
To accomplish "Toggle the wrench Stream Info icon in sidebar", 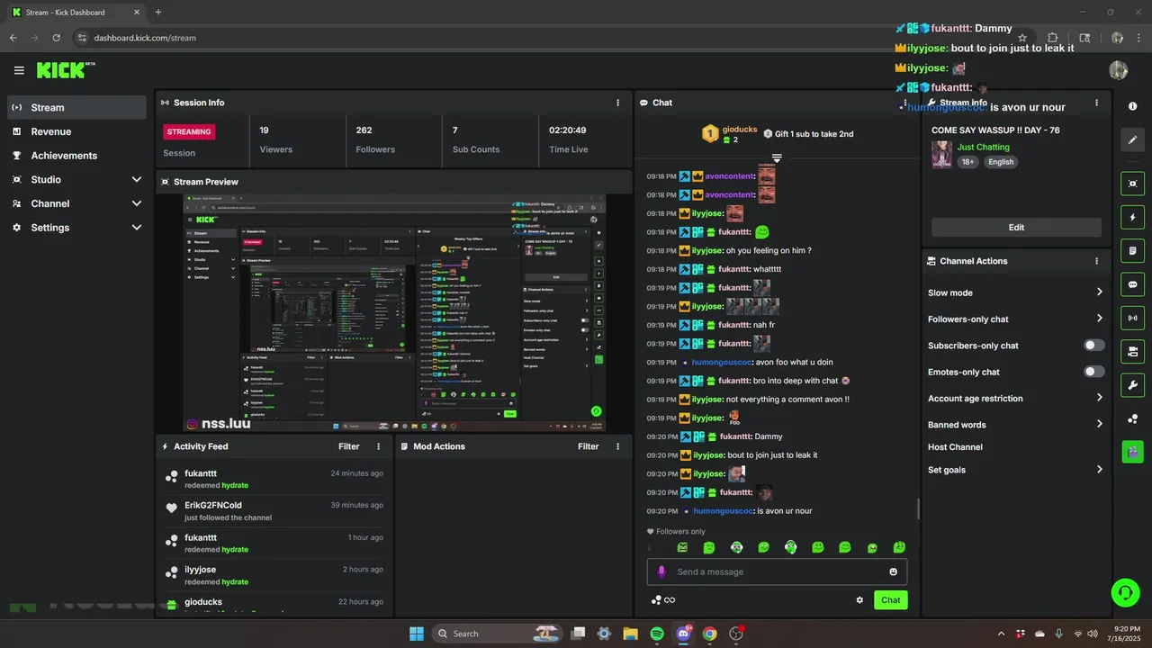I will tap(1132, 385).
